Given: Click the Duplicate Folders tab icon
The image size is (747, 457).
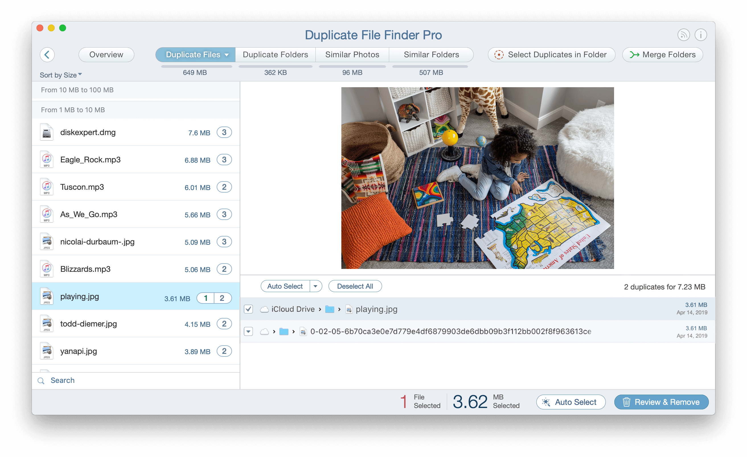Looking at the screenshot, I should coord(275,54).
